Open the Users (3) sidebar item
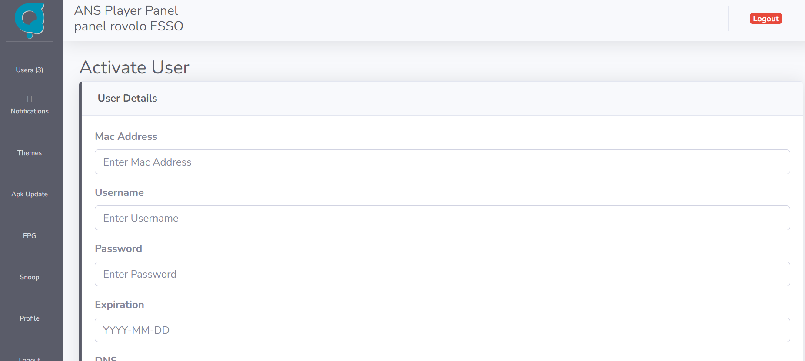 [x=30, y=70]
